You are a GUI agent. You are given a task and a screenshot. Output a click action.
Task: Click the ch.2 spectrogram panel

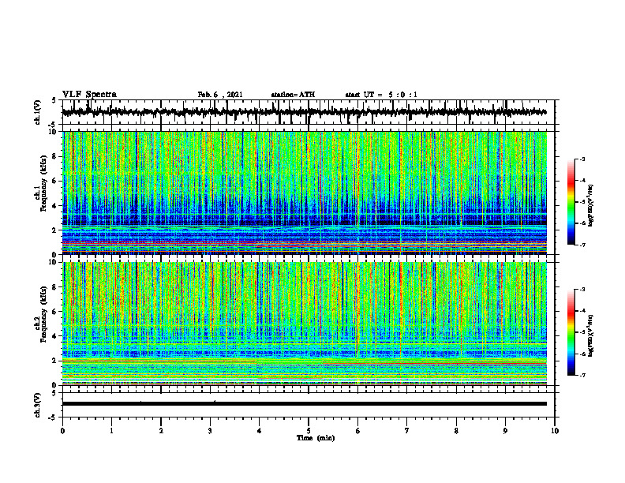coord(304,324)
